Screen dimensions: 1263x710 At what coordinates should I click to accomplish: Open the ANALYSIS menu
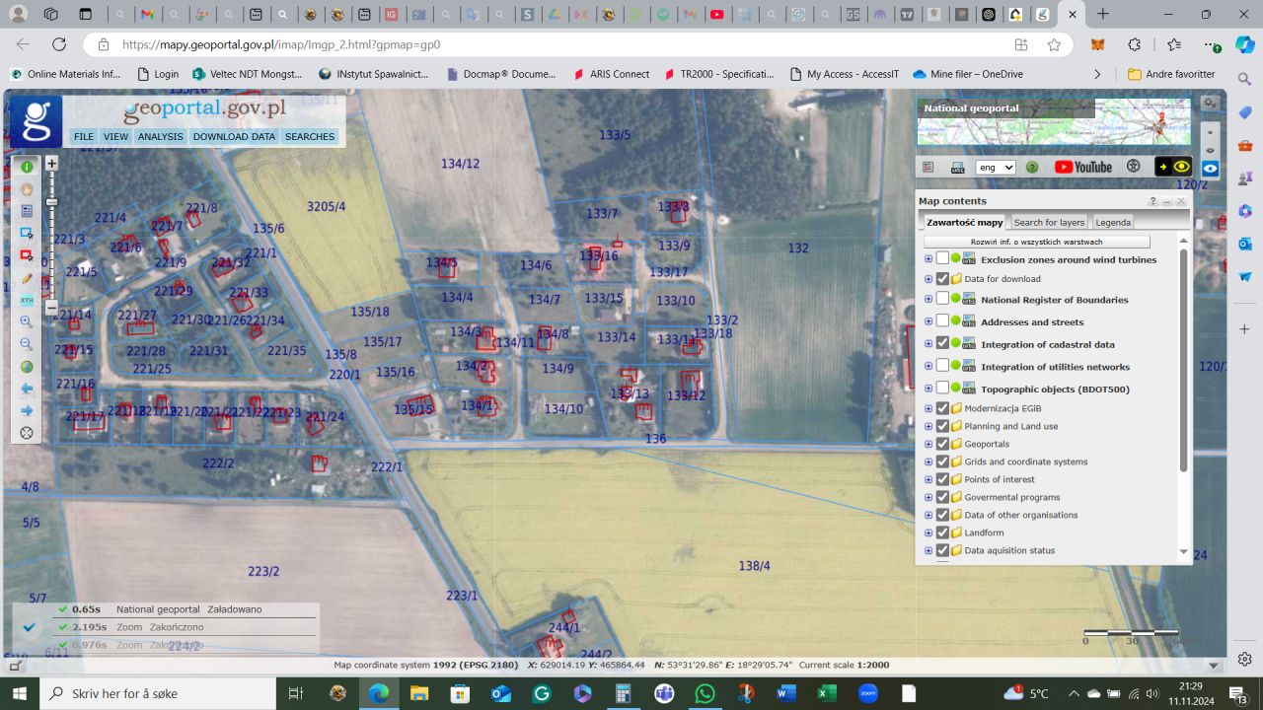[x=160, y=137]
